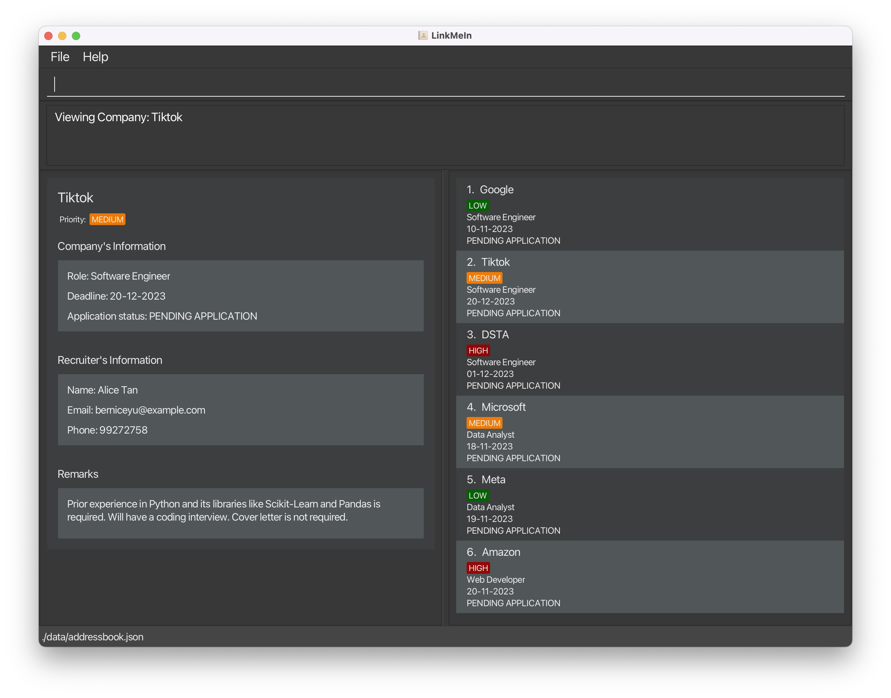Click 'Name: Alice Tan' recruiter text
This screenshot has height=698, width=891.
(x=102, y=390)
